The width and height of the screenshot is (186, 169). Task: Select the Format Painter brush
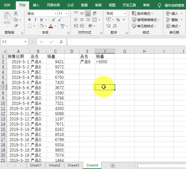click(x=16, y=26)
